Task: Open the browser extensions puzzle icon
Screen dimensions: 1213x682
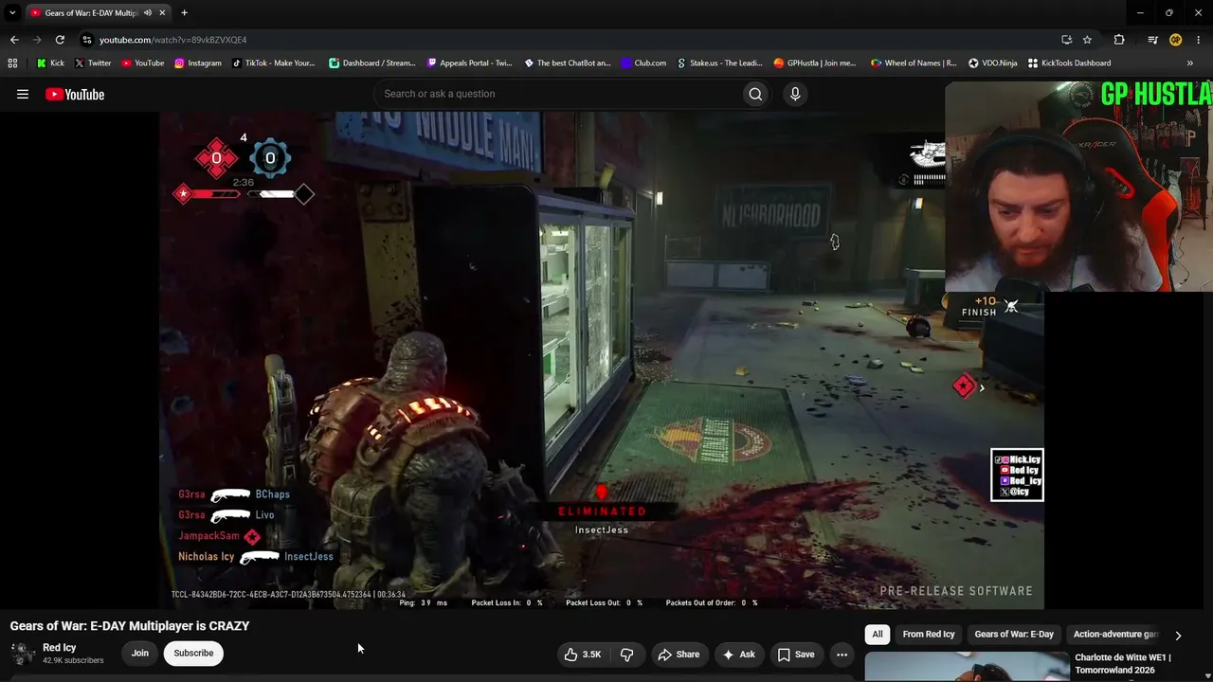Action: 1119,40
